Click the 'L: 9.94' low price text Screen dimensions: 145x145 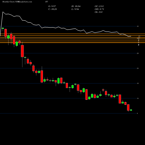75,9
